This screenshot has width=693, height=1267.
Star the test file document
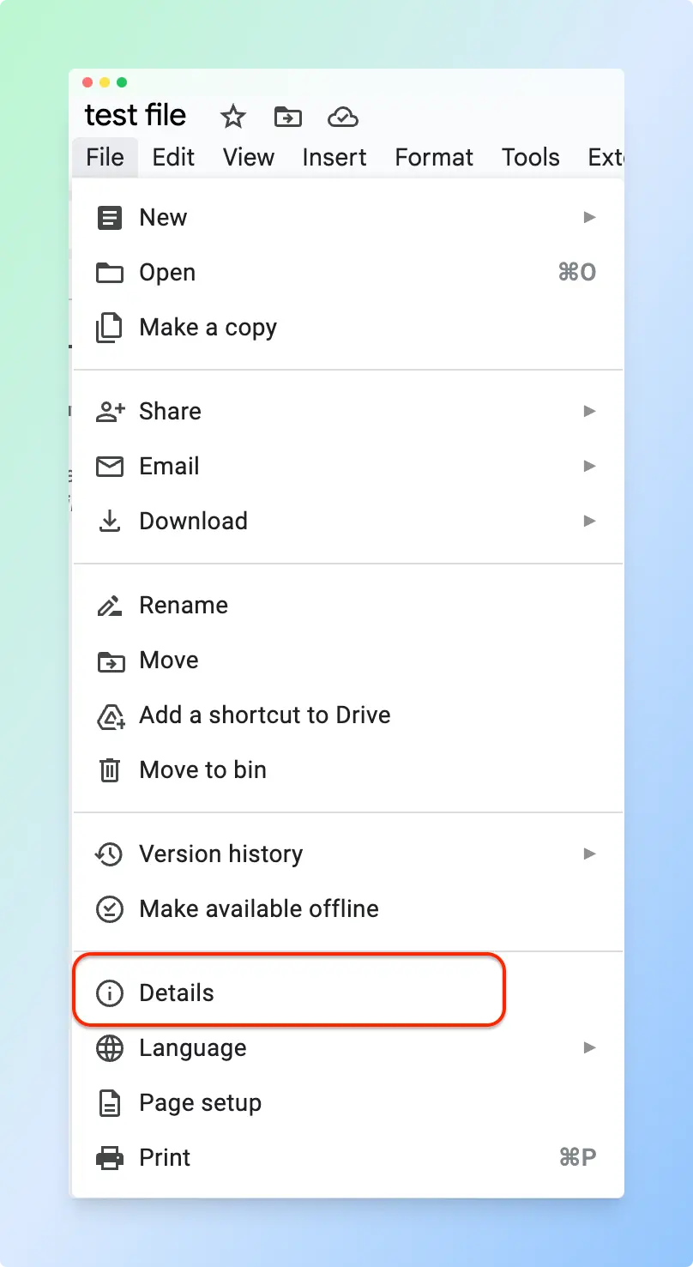(x=232, y=117)
